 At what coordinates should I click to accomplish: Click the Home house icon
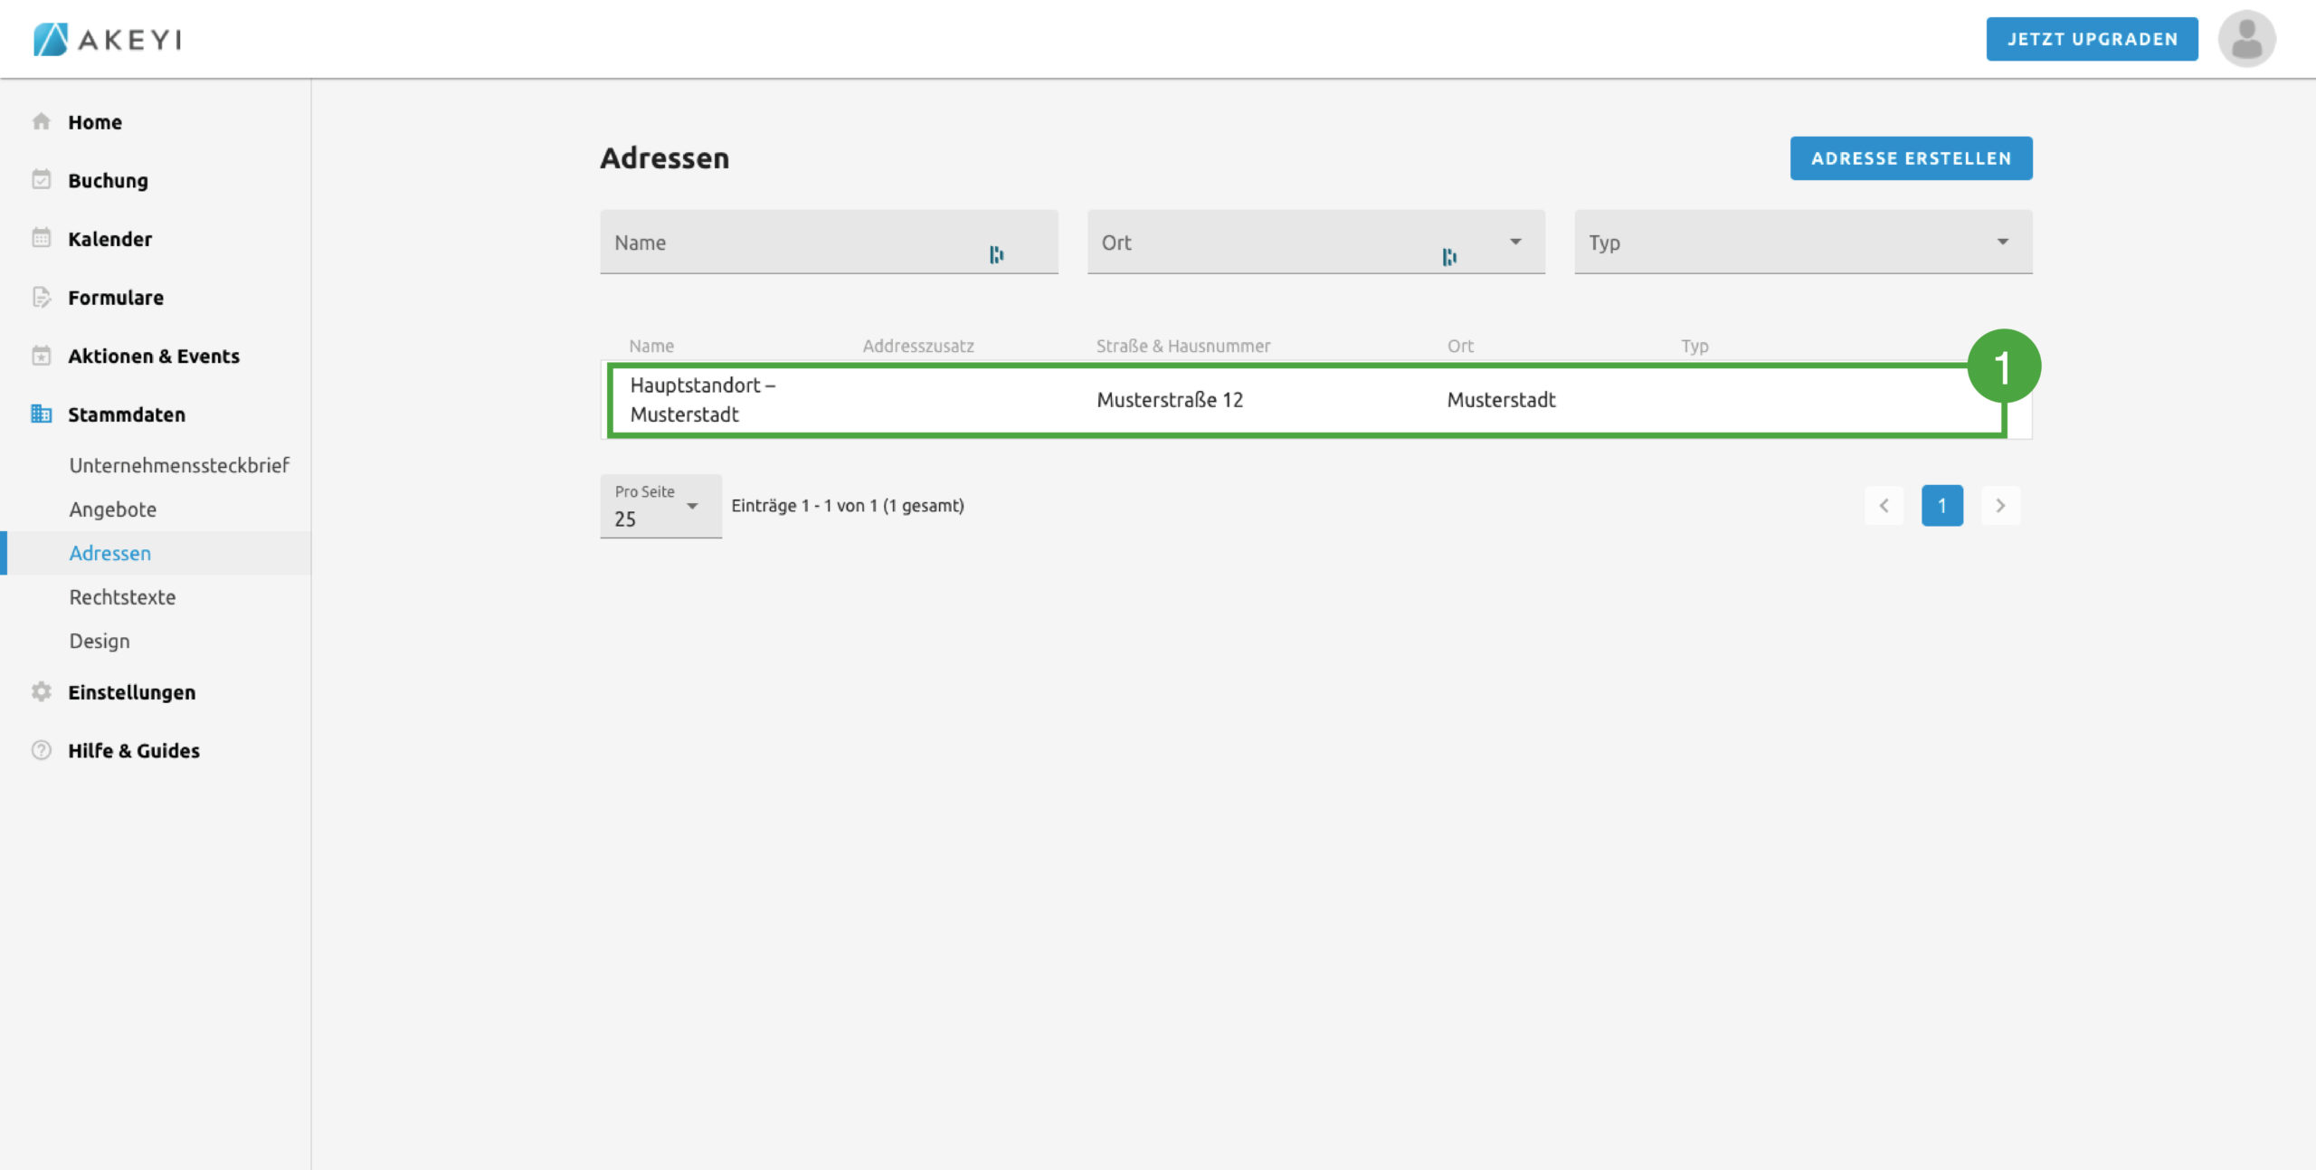tap(42, 121)
